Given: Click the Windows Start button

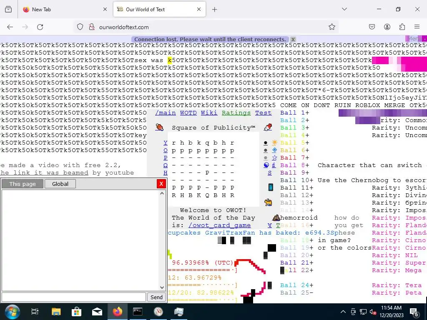Looking at the screenshot, I should [x=12, y=312].
